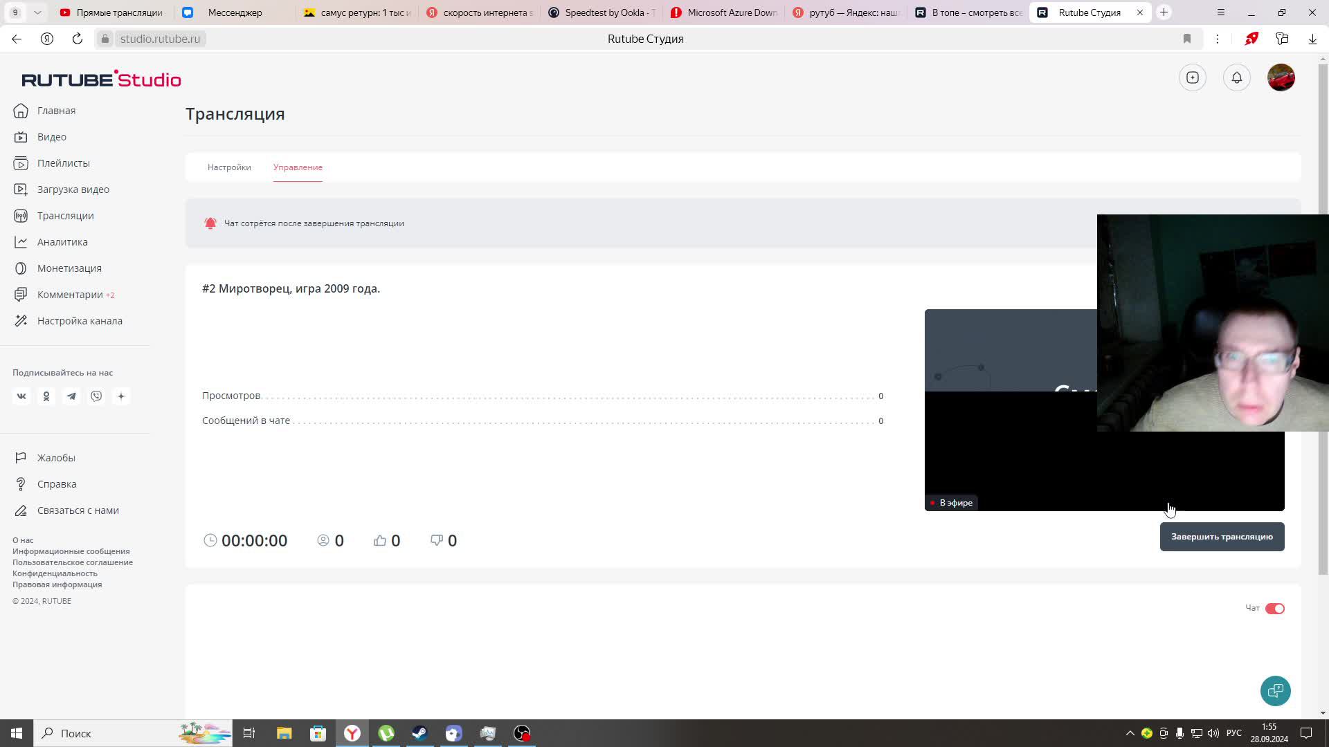Click the teal support chat icon
This screenshot has width=1329, height=747.
point(1275,690)
